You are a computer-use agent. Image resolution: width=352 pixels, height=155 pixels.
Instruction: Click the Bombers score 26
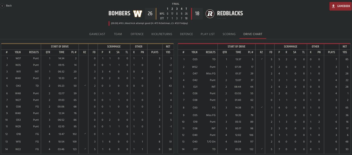pyautogui.click(x=150, y=13)
